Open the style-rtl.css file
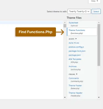 click(74, 43)
